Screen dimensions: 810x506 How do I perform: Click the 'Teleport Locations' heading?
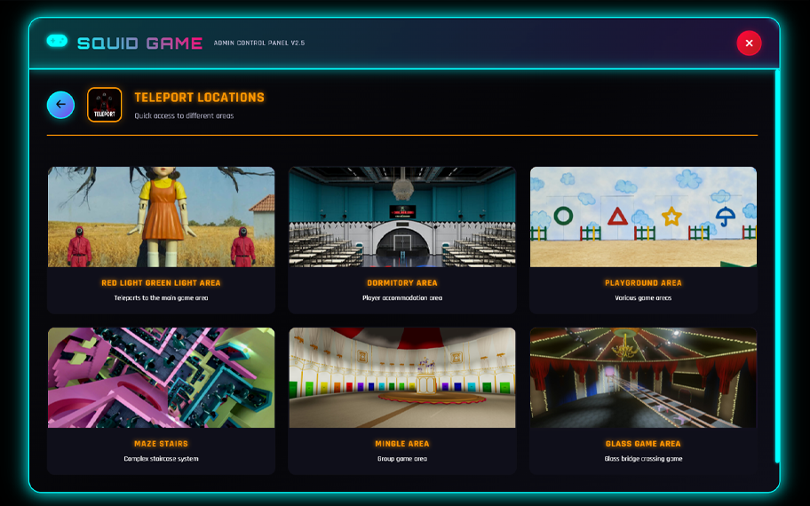tap(200, 97)
